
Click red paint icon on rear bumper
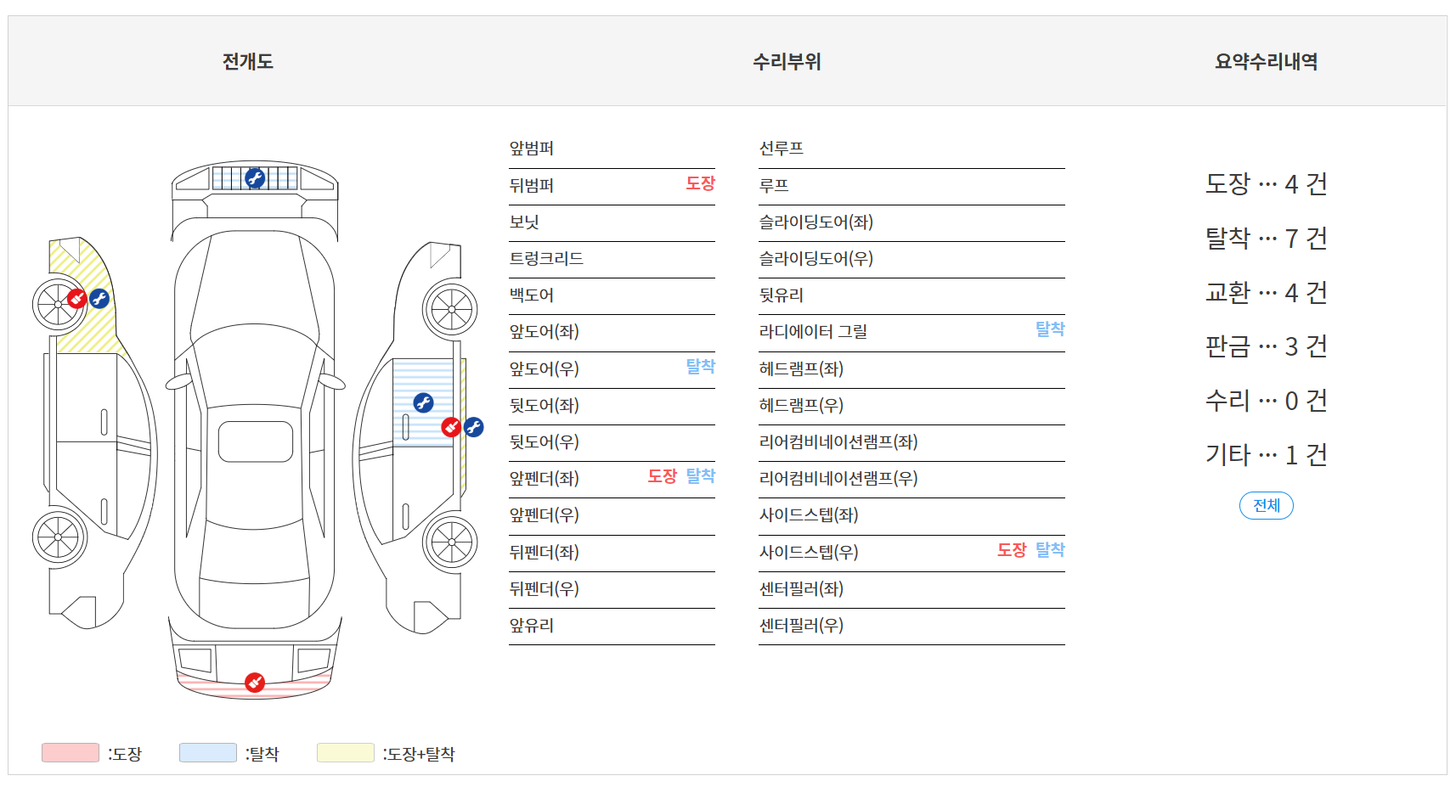coord(255,683)
